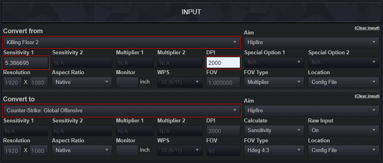383x163 pixels.
Task: Click Monitor inch field in Convert to
Action: coord(127,150)
